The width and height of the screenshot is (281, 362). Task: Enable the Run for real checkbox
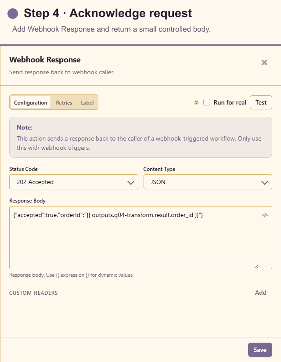click(x=207, y=102)
